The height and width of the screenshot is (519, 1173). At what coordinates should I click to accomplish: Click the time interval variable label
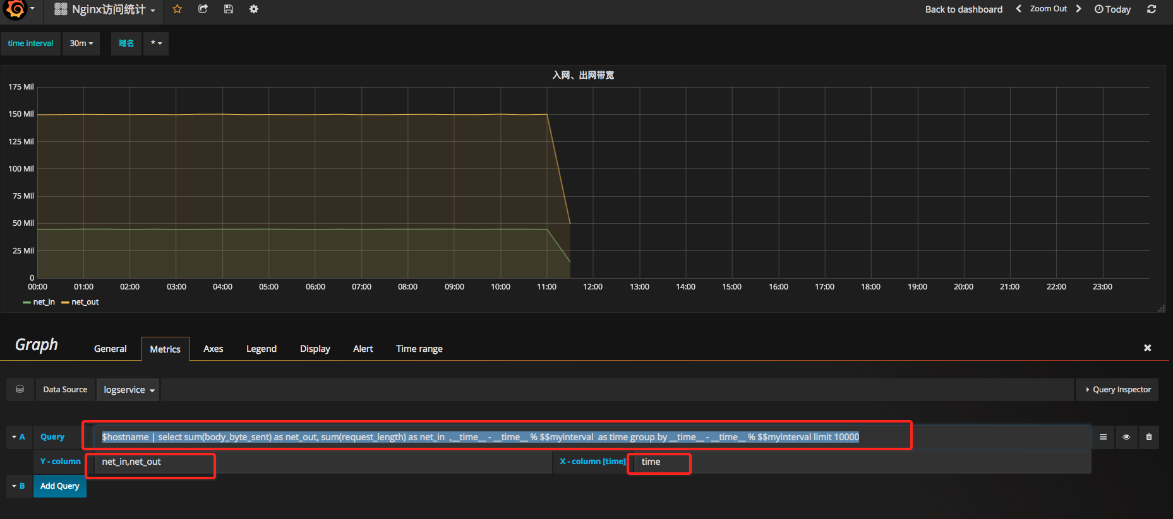coord(31,44)
